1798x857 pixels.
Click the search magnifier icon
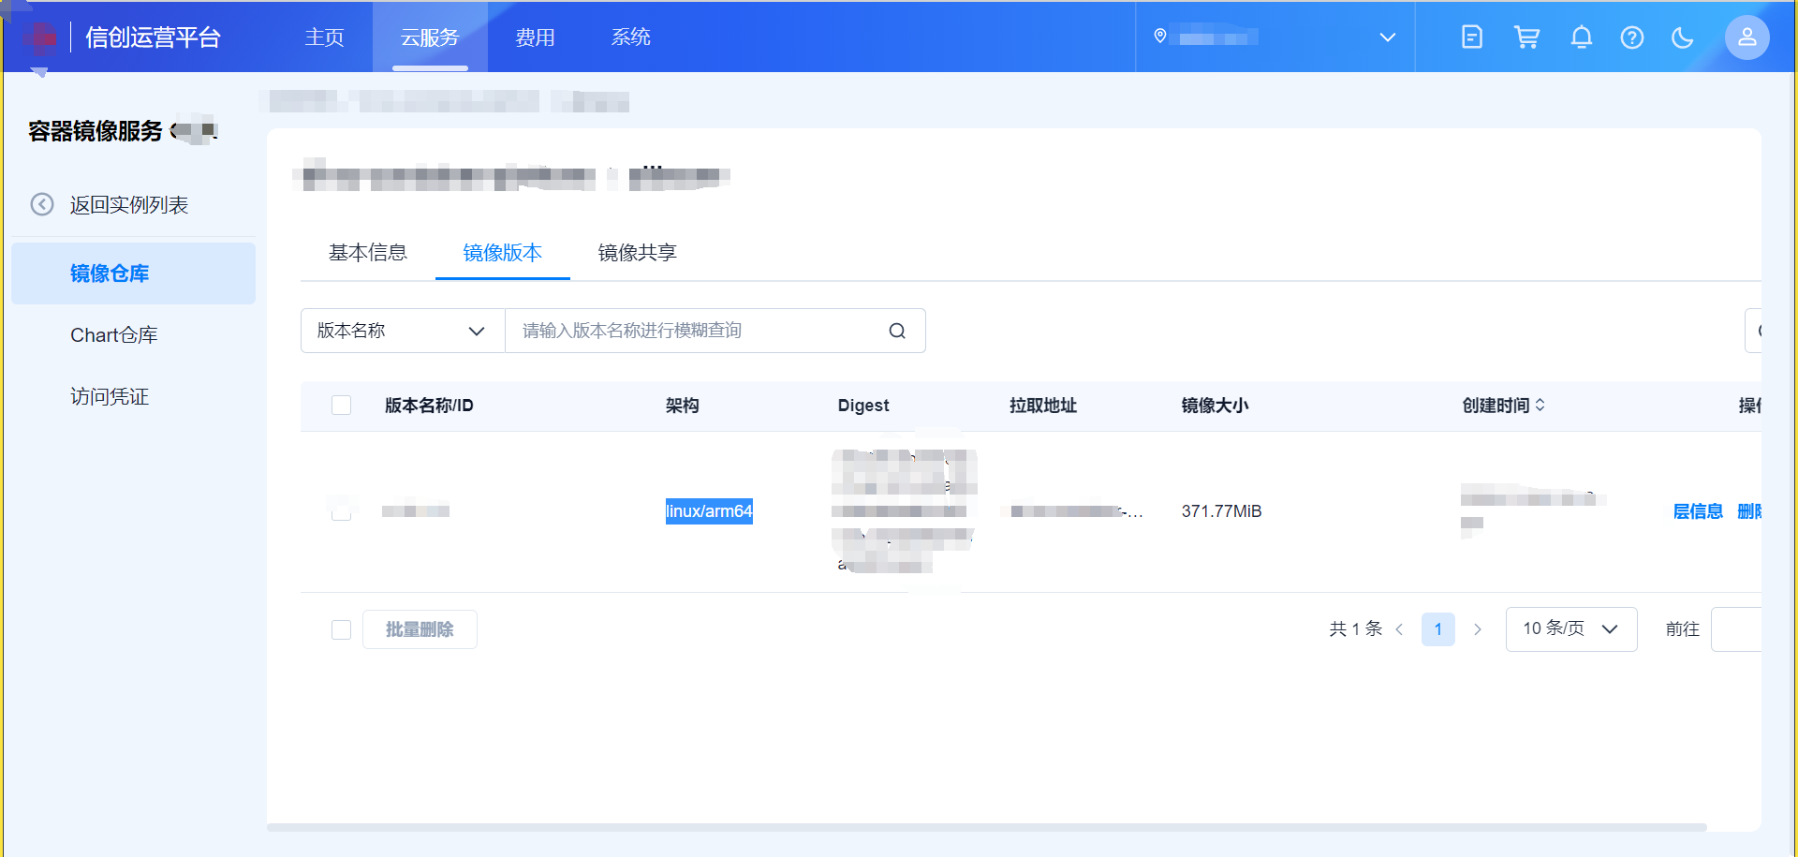(x=897, y=331)
